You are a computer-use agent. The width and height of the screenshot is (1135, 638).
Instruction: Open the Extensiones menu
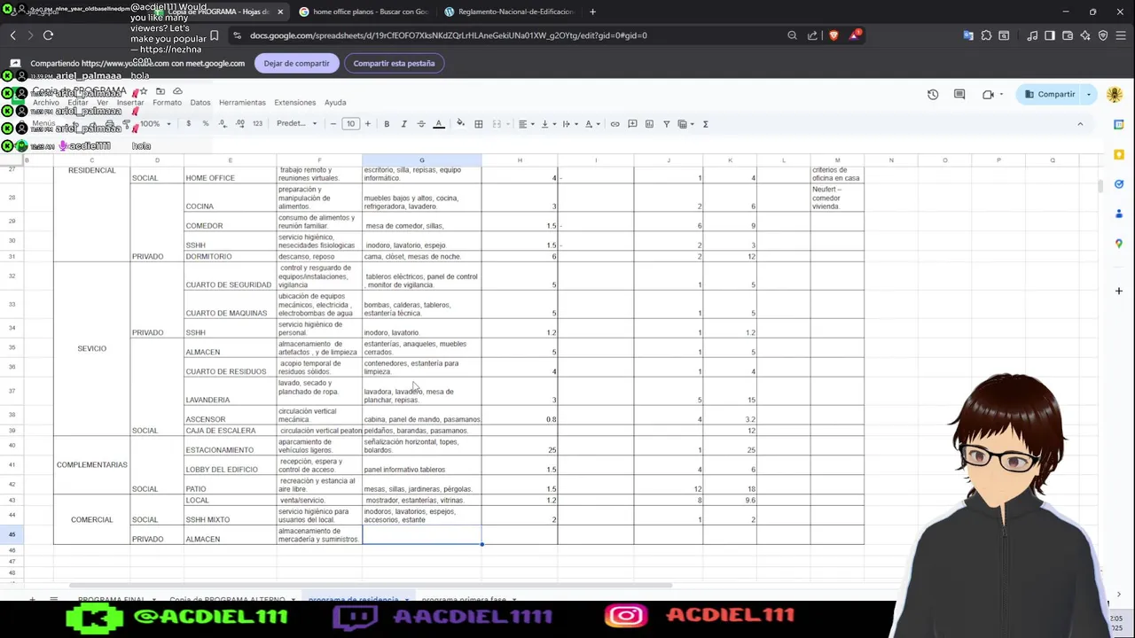[295, 103]
